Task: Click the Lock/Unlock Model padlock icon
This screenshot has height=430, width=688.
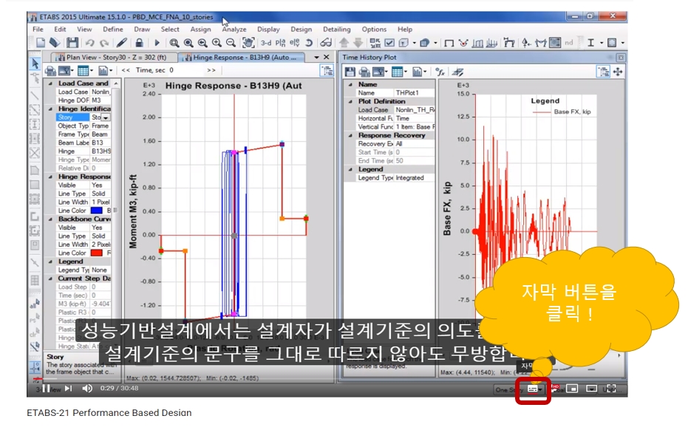Action: 139,43
